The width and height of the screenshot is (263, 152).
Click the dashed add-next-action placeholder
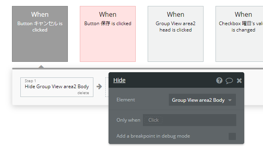pos(107,87)
